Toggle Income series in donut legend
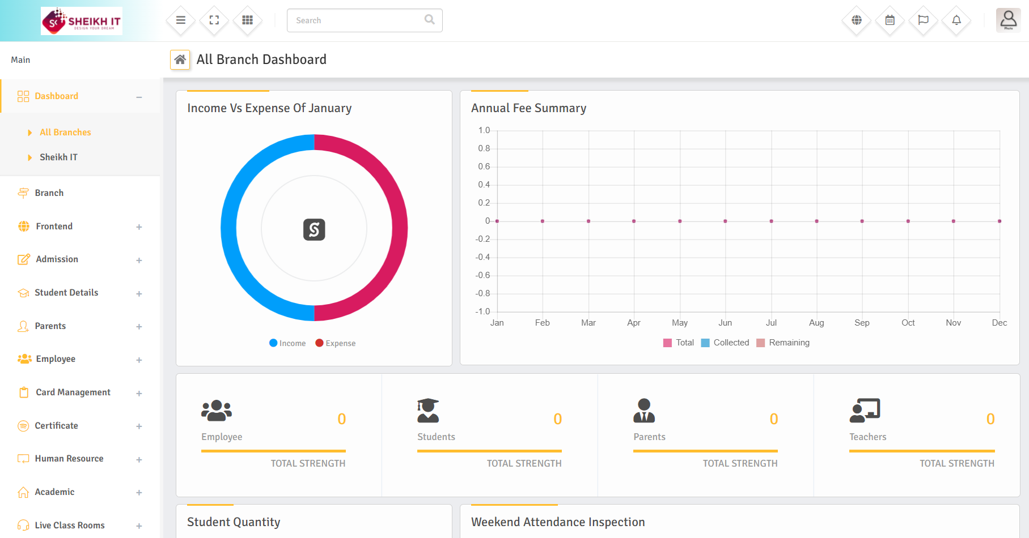This screenshot has width=1029, height=538. click(x=287, y=343)
